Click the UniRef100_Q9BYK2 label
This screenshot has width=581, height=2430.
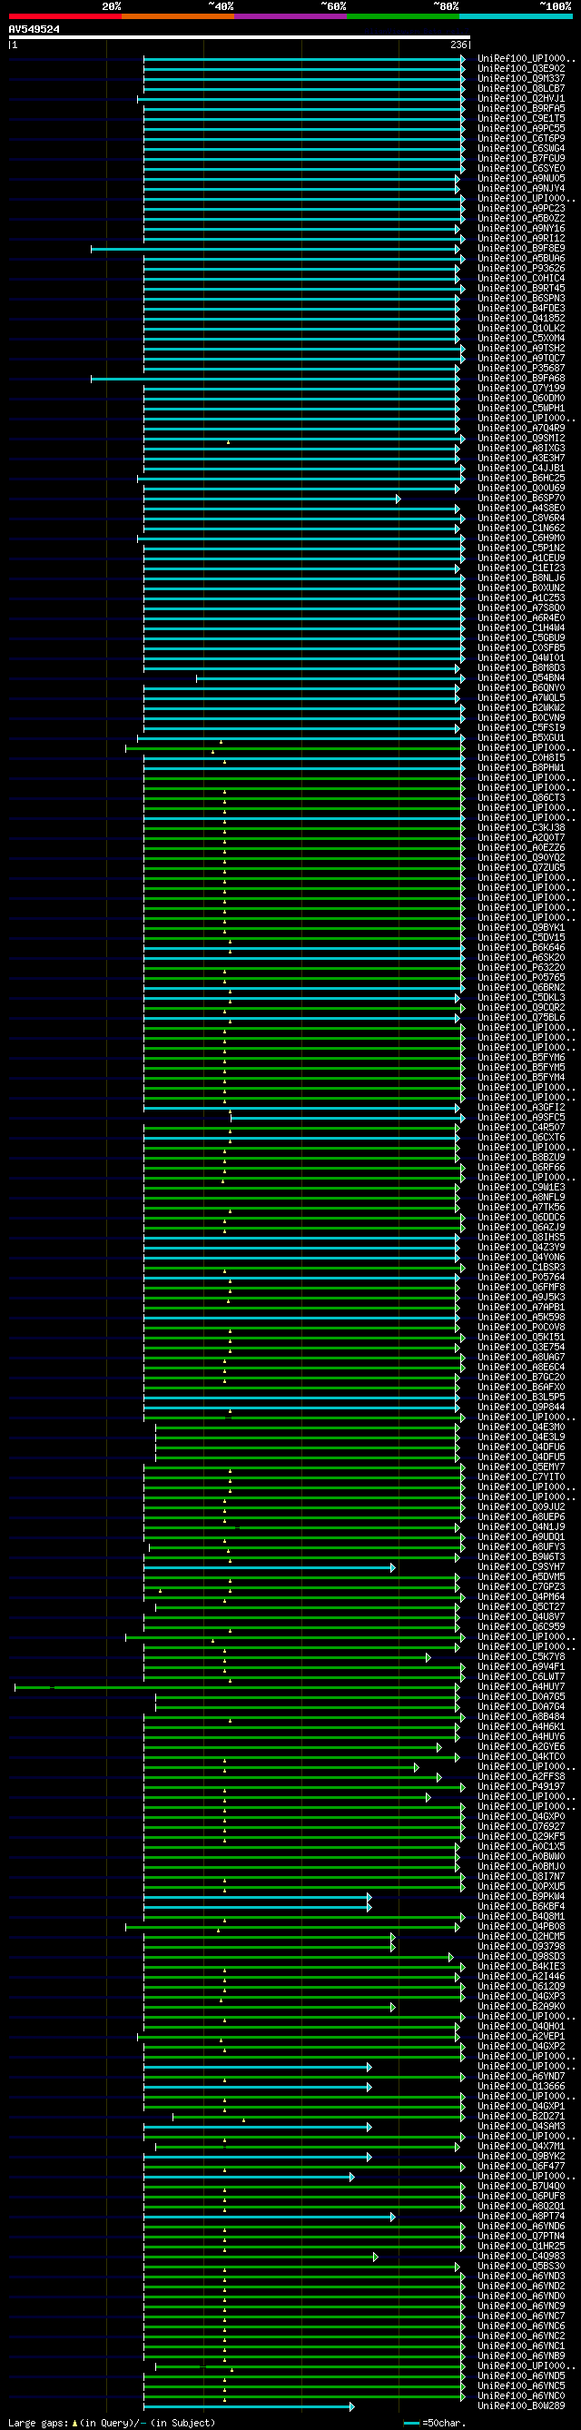pos(522,2158)
